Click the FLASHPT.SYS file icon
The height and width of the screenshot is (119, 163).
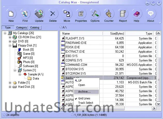[x=63, y=38]
